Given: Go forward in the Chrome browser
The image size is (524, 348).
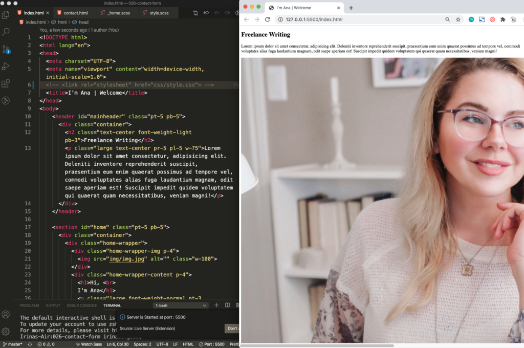Looking at the screenshot, I should [257, 19].
